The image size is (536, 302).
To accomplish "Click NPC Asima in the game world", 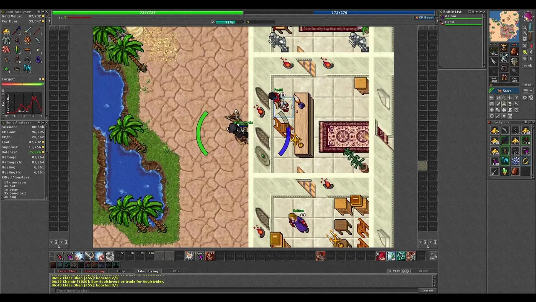I will [x=299, y=222].
